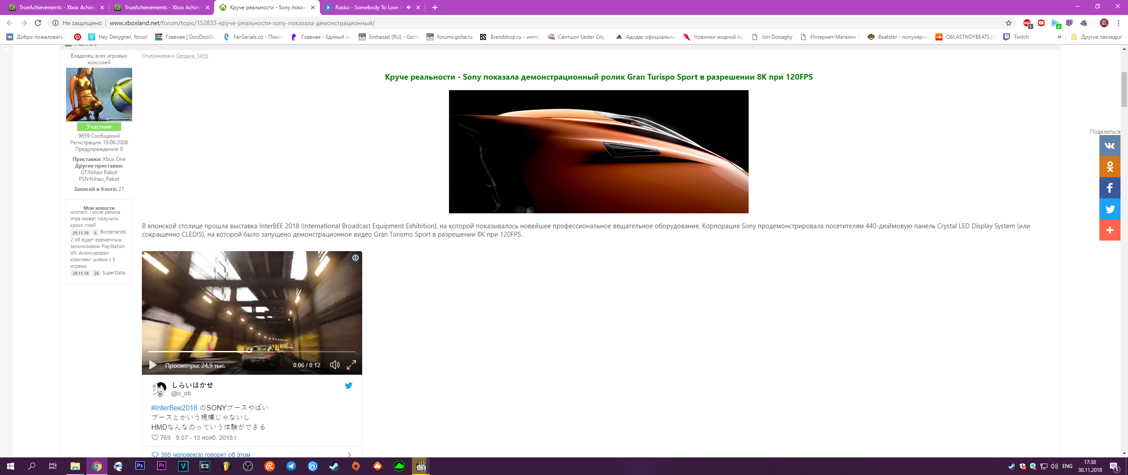Screen dimensions: 1128x475
Task: Open Chrome profile avatar
Action: tap(1104, 23)
